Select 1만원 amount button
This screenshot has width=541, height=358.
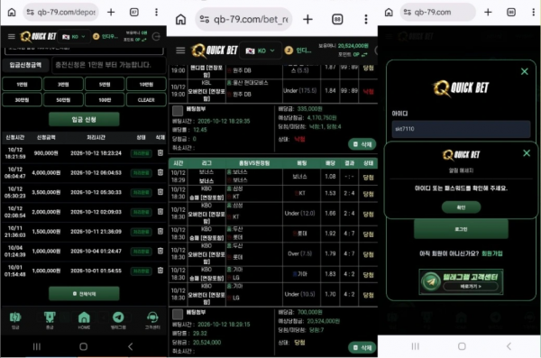click(x=22, y=84)
